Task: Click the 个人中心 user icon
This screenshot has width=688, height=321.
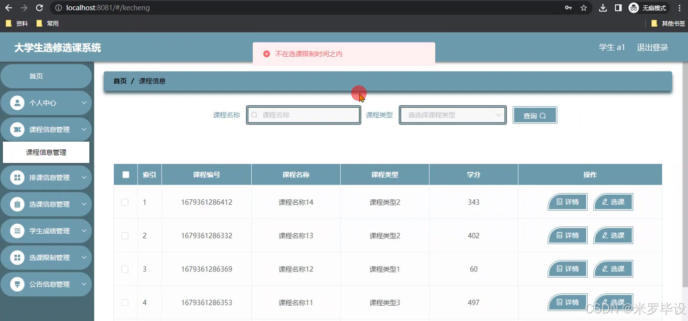Action: click(x=17, y=103)
